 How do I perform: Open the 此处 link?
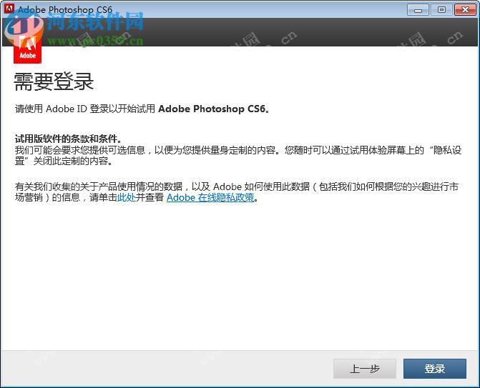click(127, 197)
